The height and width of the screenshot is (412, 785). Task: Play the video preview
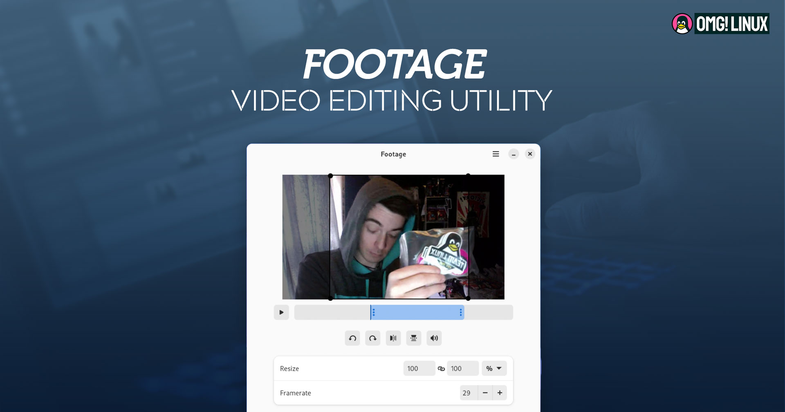pyautogui.click(x=281, y=312)
